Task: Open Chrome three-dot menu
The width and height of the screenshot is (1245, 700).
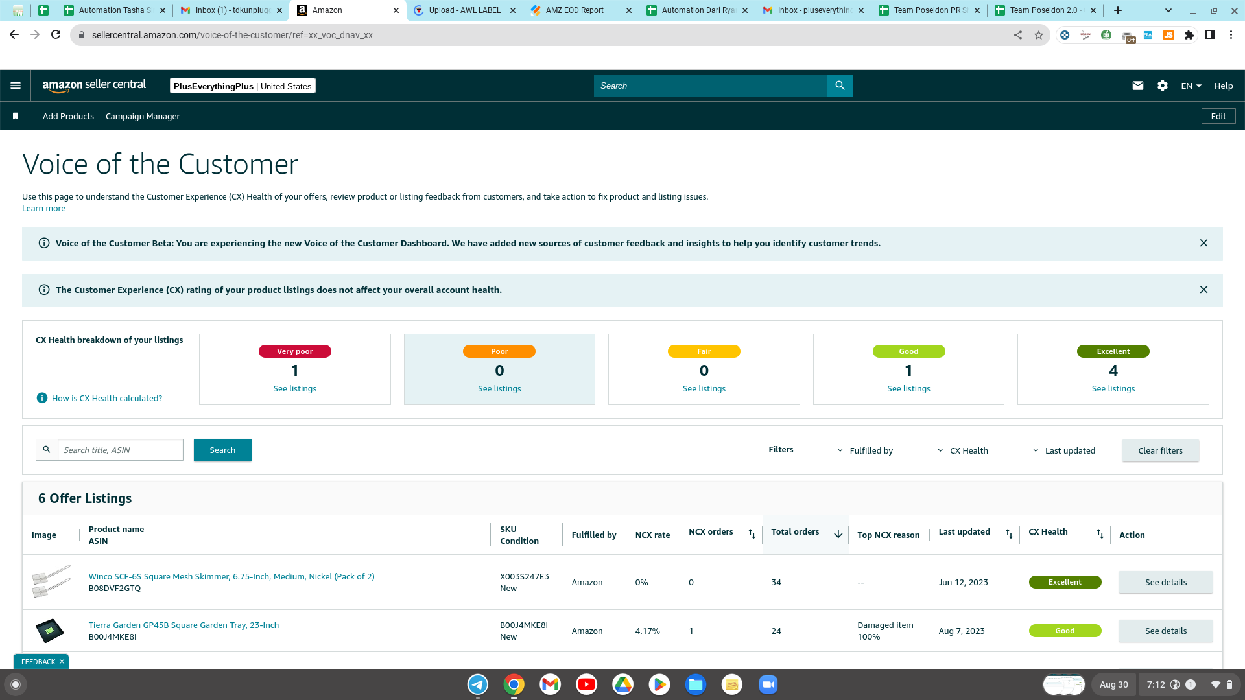Action: [1231, 35]
